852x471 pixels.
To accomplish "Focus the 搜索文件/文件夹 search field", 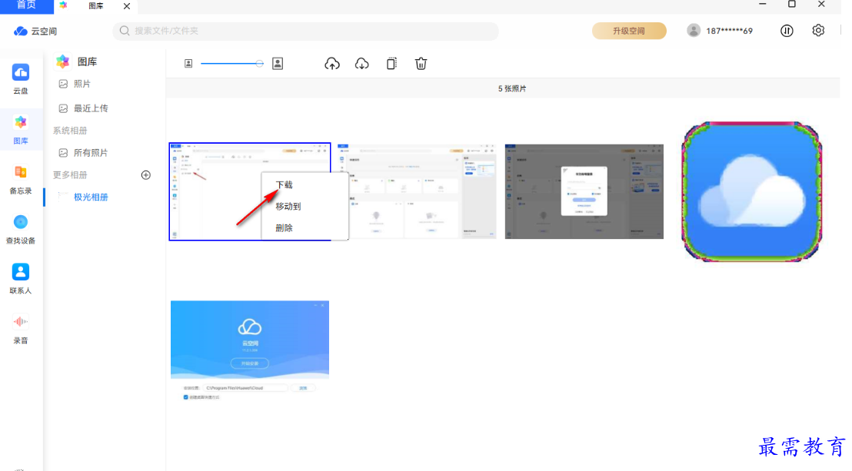I will click(305, 31).
